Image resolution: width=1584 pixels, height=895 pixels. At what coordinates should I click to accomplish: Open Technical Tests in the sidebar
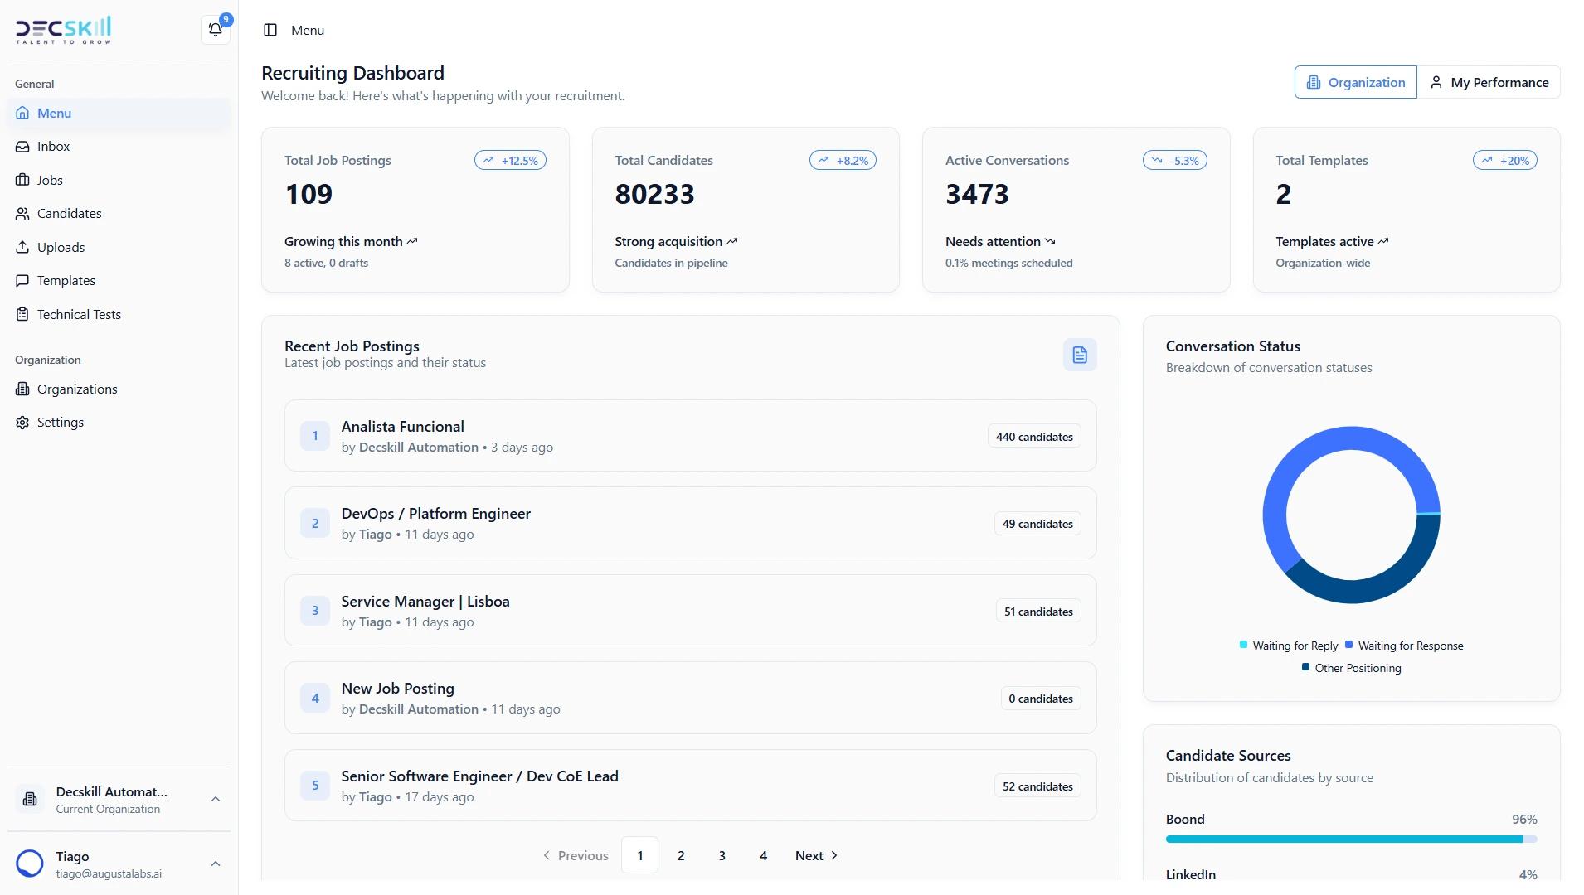pos(119,315)
